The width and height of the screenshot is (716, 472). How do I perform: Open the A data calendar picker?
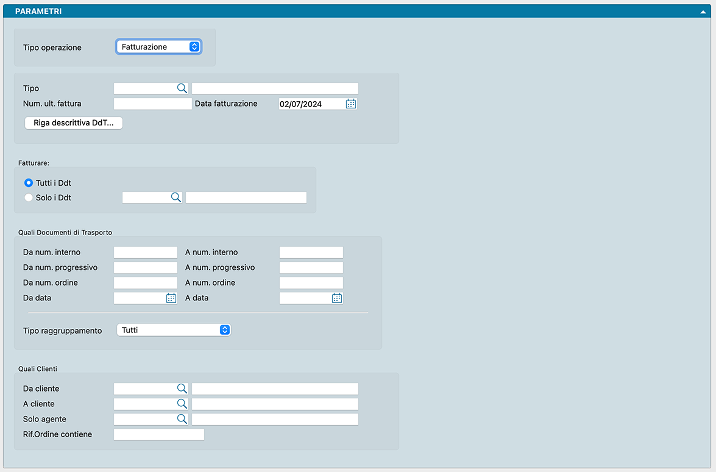tap(337, 298)
